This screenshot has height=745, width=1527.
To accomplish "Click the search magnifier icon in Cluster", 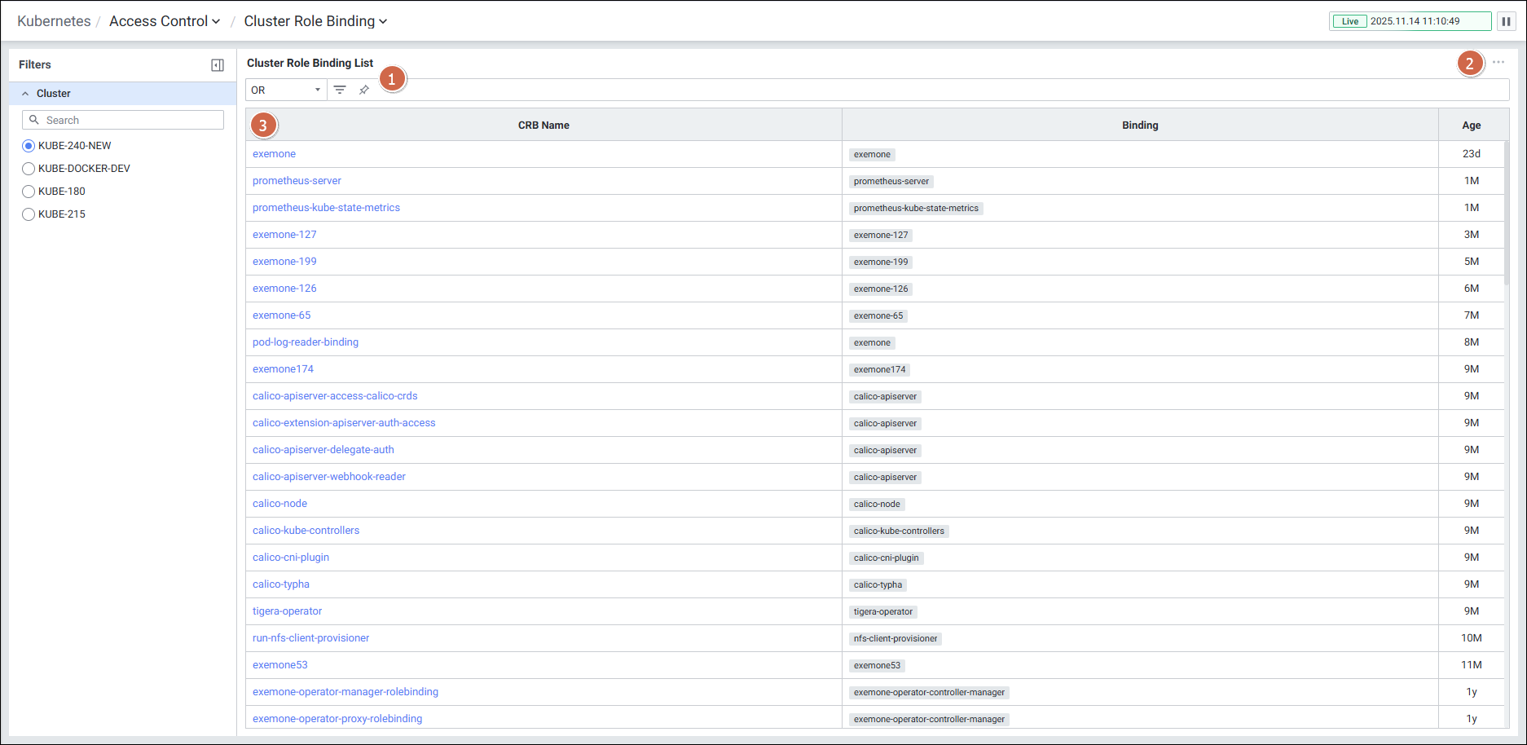I will [x=34, y=120].
